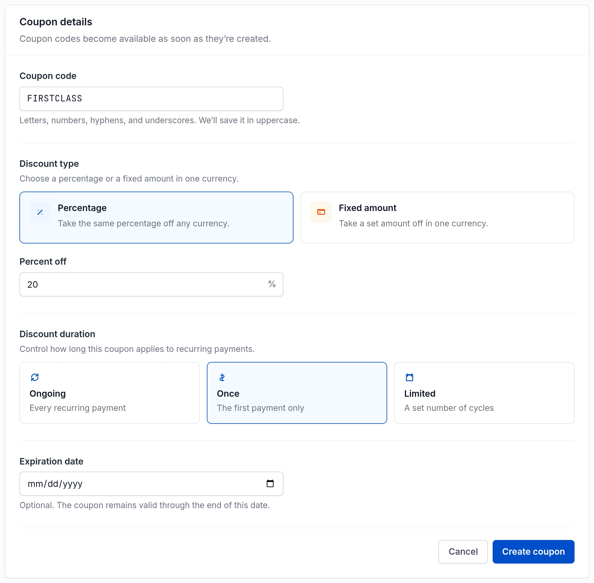Click the Coupon details heading
The width and height of the screenshot is (594, 583).
[56, 22]
